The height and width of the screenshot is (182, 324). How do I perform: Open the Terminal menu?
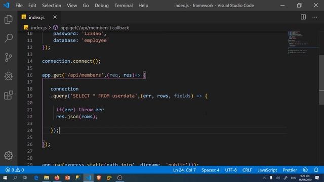(124, 6)
